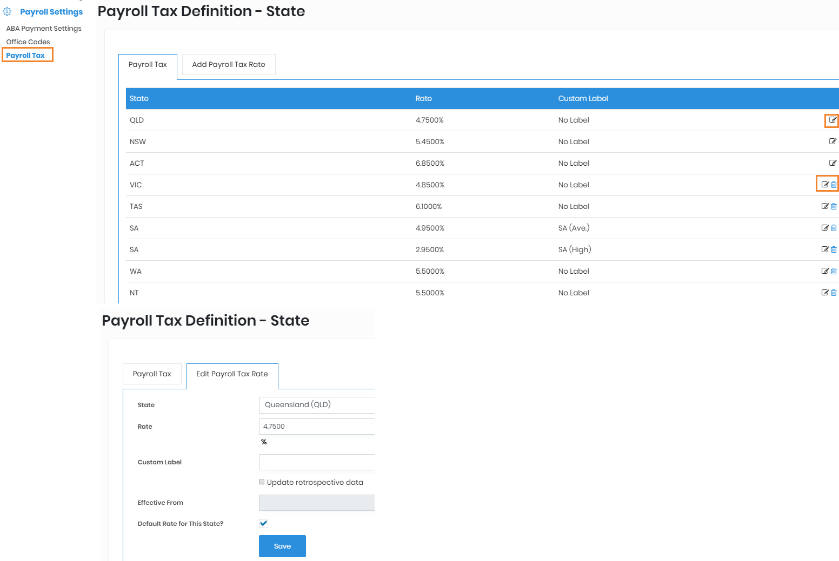Enable Update retrospective data checkbox

pyautogui.click(x=262, y=482)
